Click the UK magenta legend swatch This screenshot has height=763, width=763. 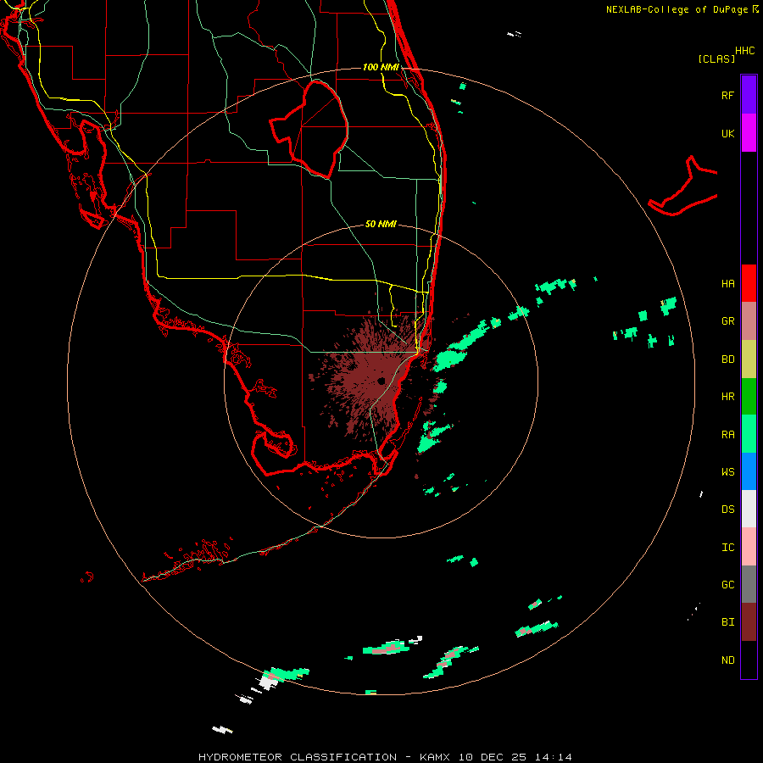(749, 132)
